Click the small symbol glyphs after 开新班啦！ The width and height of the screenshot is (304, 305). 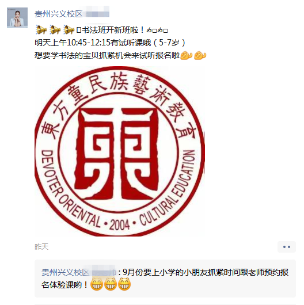point(157,30)
